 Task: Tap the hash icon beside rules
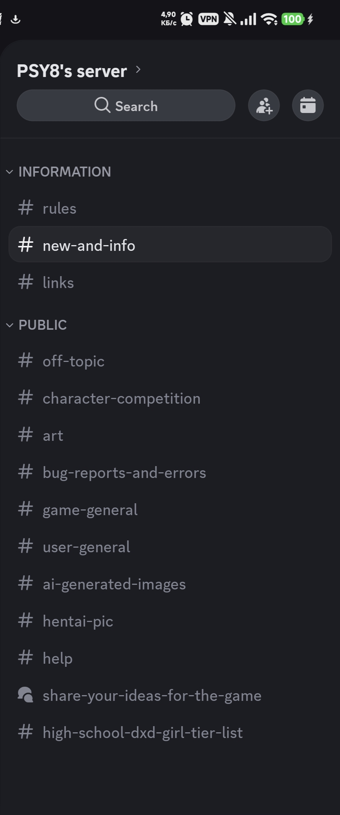click(x=26, y=208)
